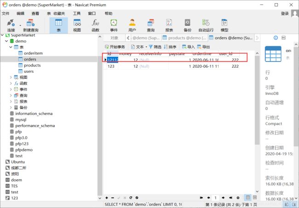The width and height of the screenshot is (299, 208).
Task: Open the grid settings gear icon
Action: click(238, 198)
